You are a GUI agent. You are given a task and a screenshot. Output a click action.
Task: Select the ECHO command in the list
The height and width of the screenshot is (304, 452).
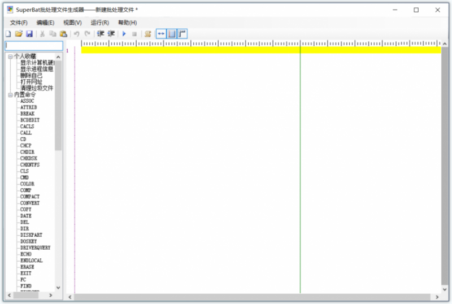25,254
